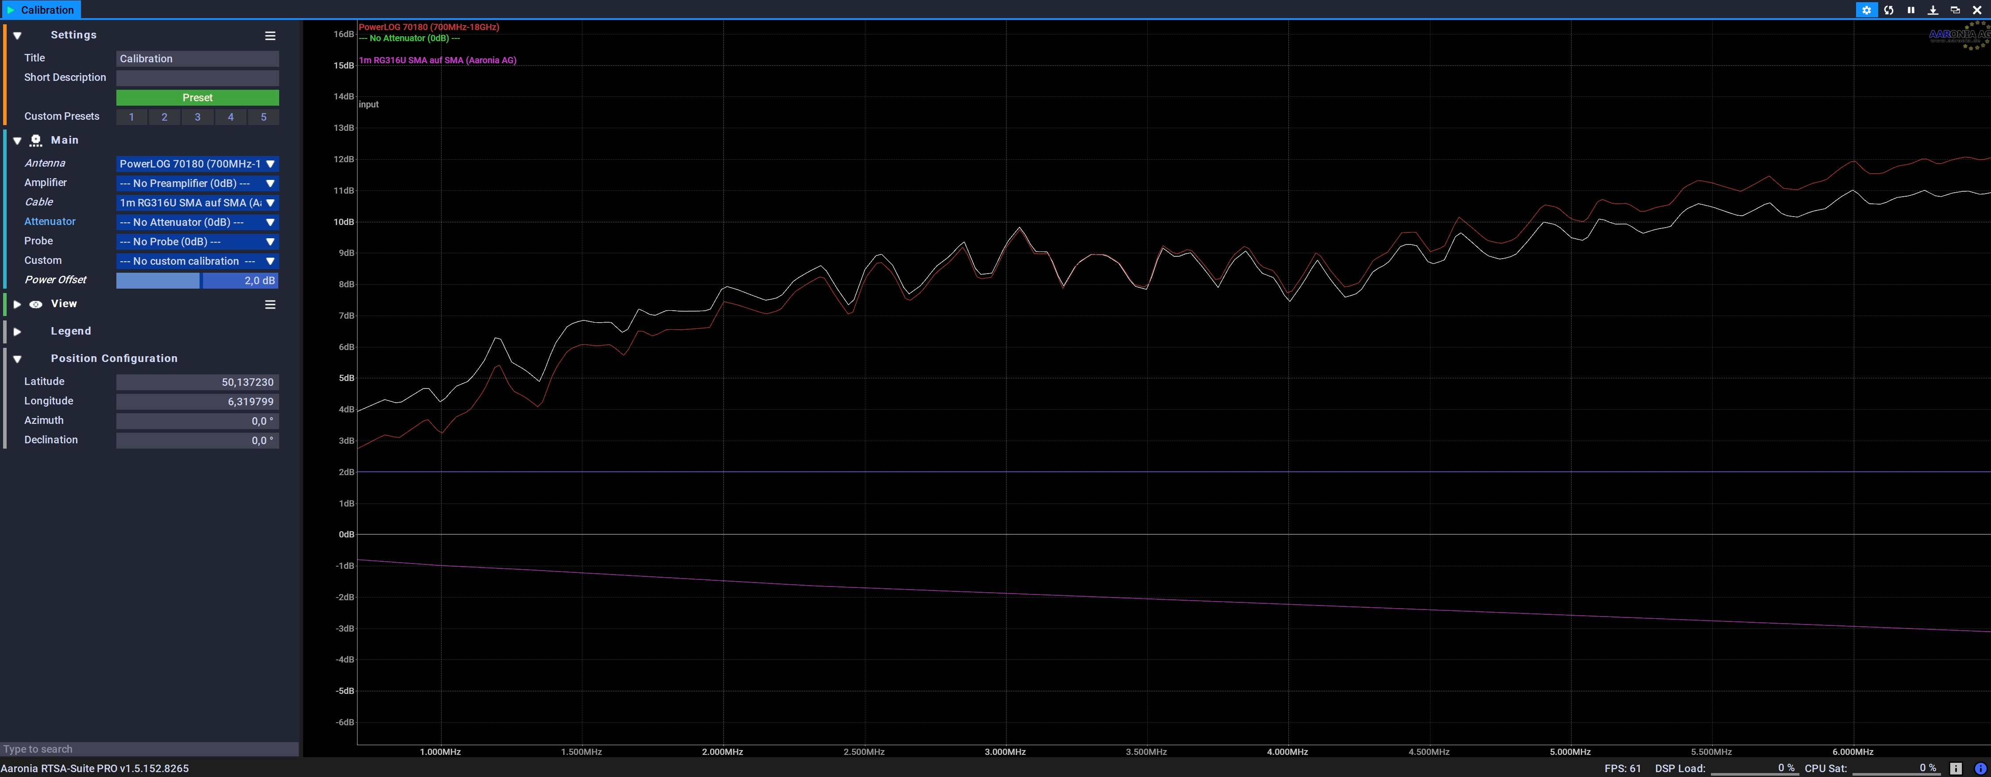Click the reset/refresh arrows icon

tap(1888, 10)
